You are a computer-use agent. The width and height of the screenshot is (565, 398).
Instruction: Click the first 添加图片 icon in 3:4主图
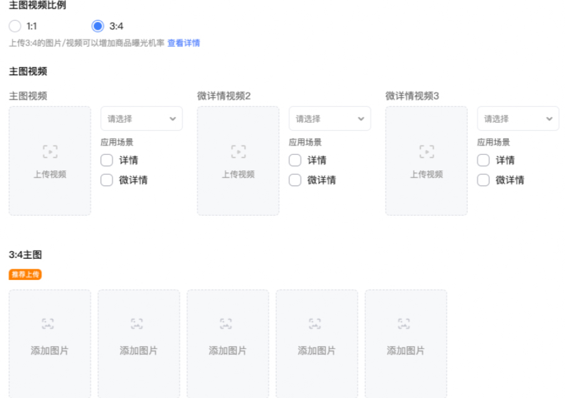pyautogui.click(x=50, y=323)
